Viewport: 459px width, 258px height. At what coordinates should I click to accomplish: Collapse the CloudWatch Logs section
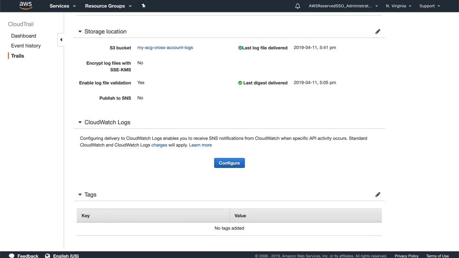coord(80,122)
